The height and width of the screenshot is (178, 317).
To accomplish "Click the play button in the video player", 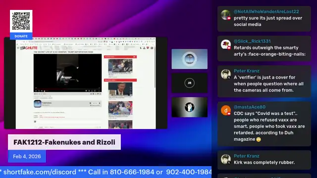I will 36,91.
